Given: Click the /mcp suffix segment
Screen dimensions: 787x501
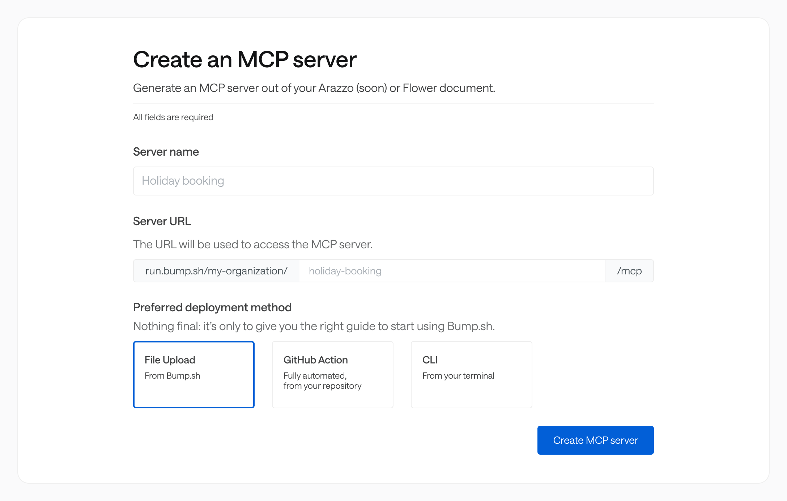Looking at the screenshot, I should click(x=629, y=270).
